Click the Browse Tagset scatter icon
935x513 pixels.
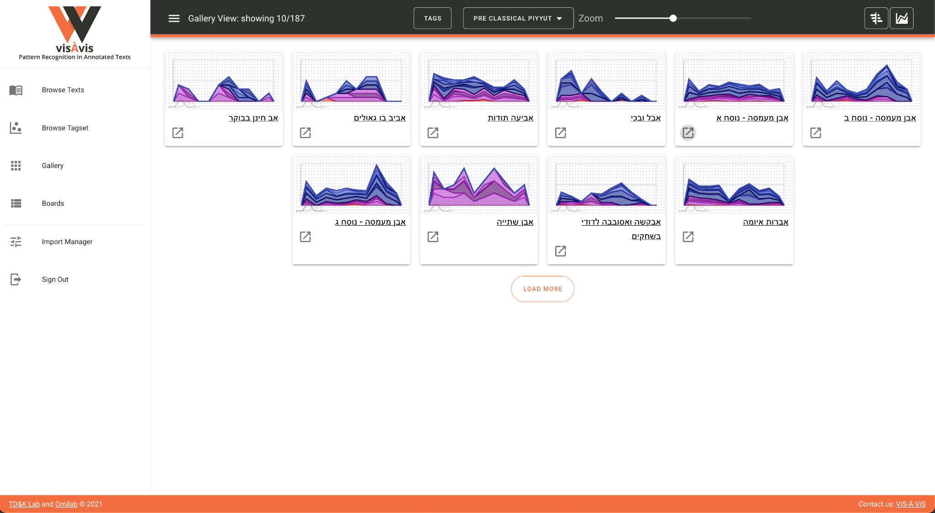16,128
